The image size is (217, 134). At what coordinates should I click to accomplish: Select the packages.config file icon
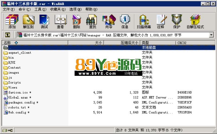6,102
